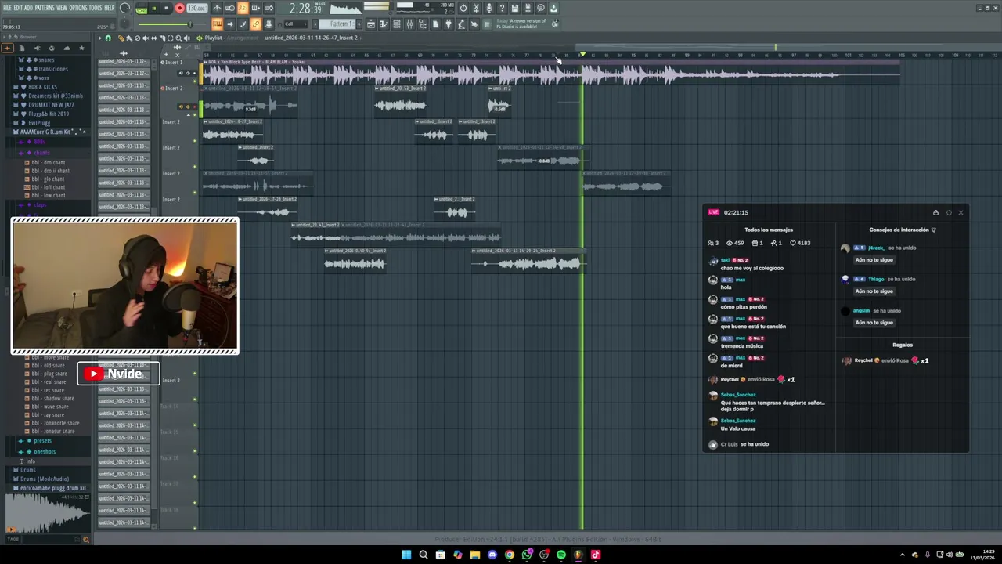Screen dimensions: 1002x564
Task: Click the plus button beside Pattern 1
Action: [x=359, y=23]
